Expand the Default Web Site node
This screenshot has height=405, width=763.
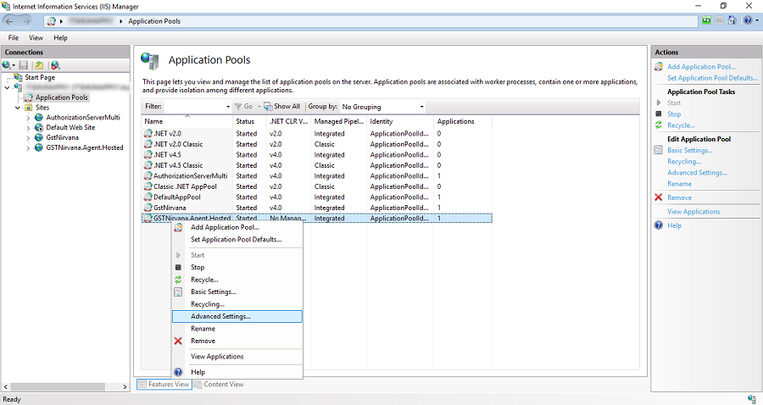tap(28, 128)
